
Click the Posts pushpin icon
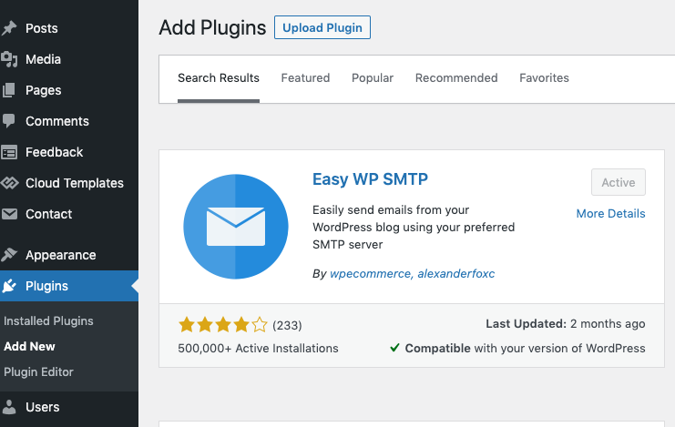point(8,28)
